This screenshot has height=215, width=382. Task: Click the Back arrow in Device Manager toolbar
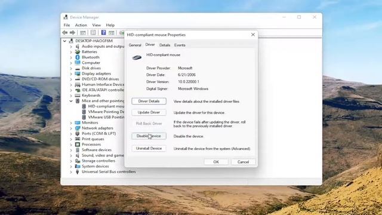coord(65,32)
